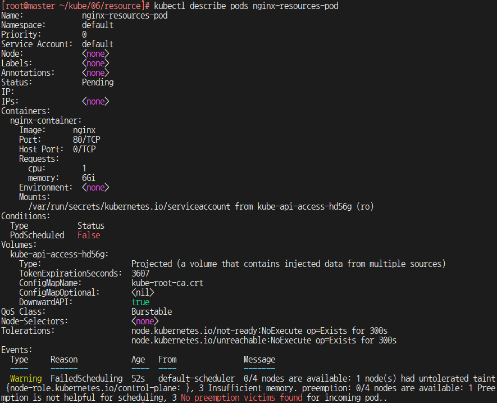
Task: Click the Node-Selectors value <none>
Action: pyautogui.click(x=145, y=321)
